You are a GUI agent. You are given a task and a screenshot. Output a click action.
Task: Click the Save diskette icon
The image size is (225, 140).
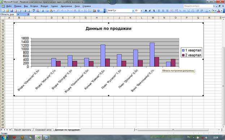tap(12, 11)
